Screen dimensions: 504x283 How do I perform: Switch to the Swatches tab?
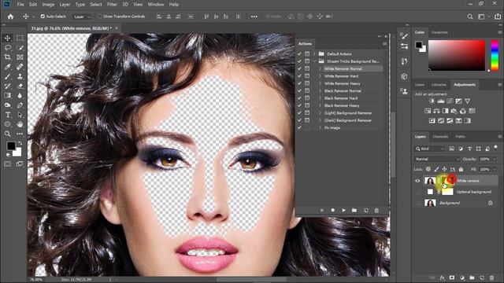pyautogui.click(x=439, y=32)
